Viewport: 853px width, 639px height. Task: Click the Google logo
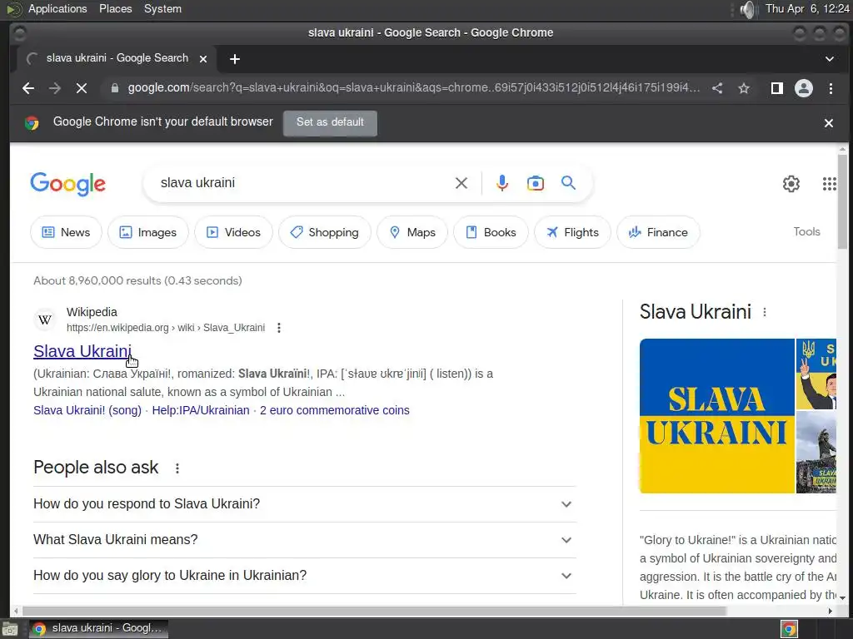click(x=68, y=184)
